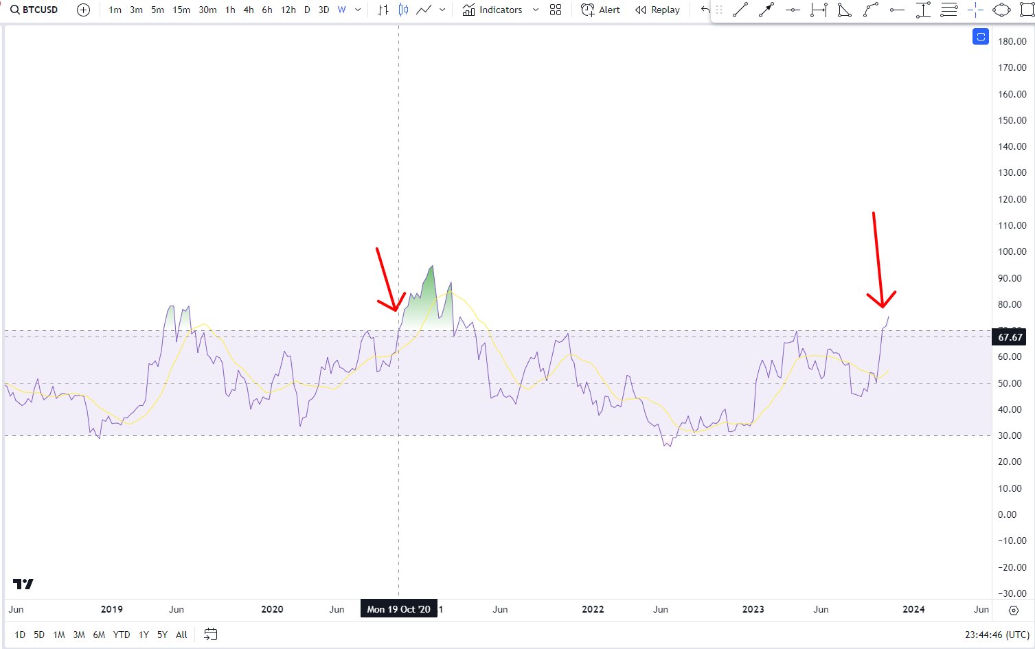Open chart settings gear icon
1035x649 pixels.
point(1013,610)
